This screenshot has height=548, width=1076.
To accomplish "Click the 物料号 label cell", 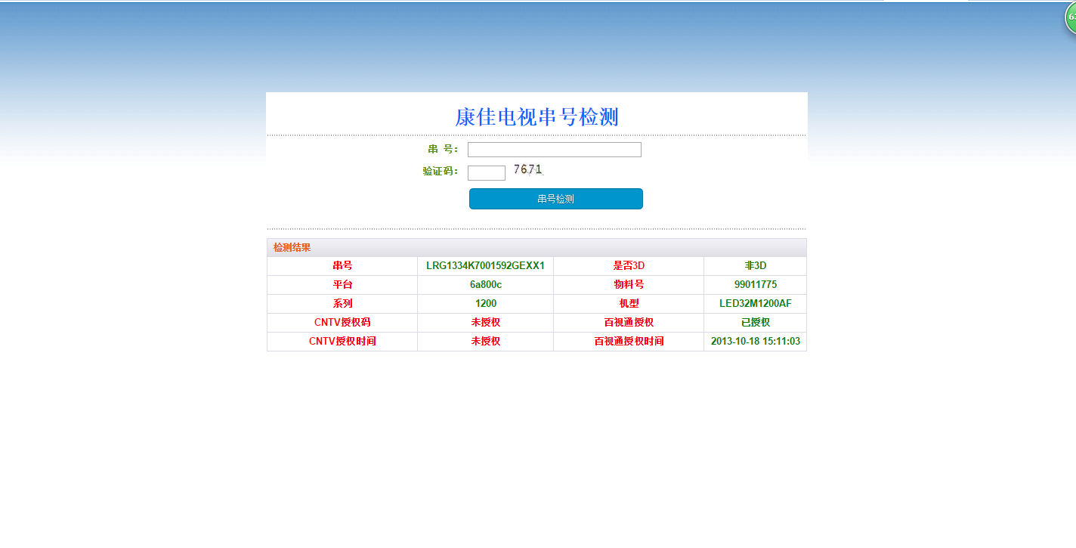I will coord(629,285).
